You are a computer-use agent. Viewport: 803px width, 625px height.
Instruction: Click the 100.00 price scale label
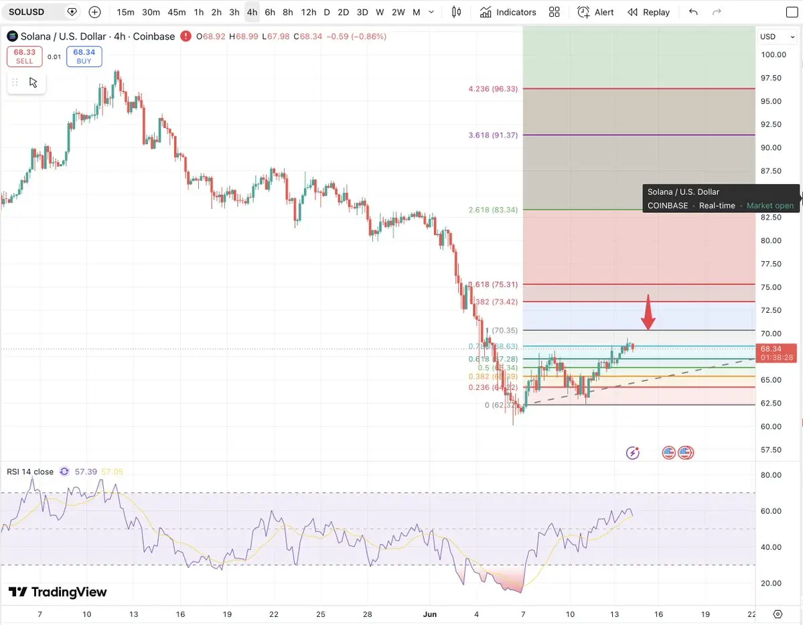tap(774, 55)
